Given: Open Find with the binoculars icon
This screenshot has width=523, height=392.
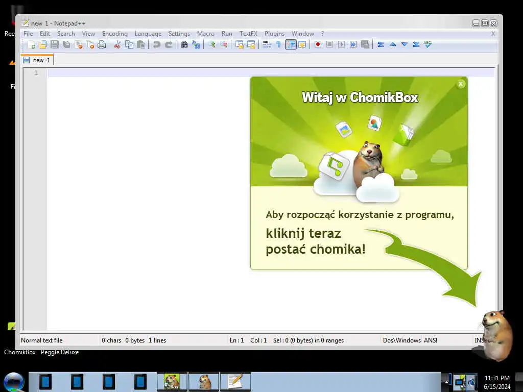Looking at the screenshot, I should pos(184,44).
